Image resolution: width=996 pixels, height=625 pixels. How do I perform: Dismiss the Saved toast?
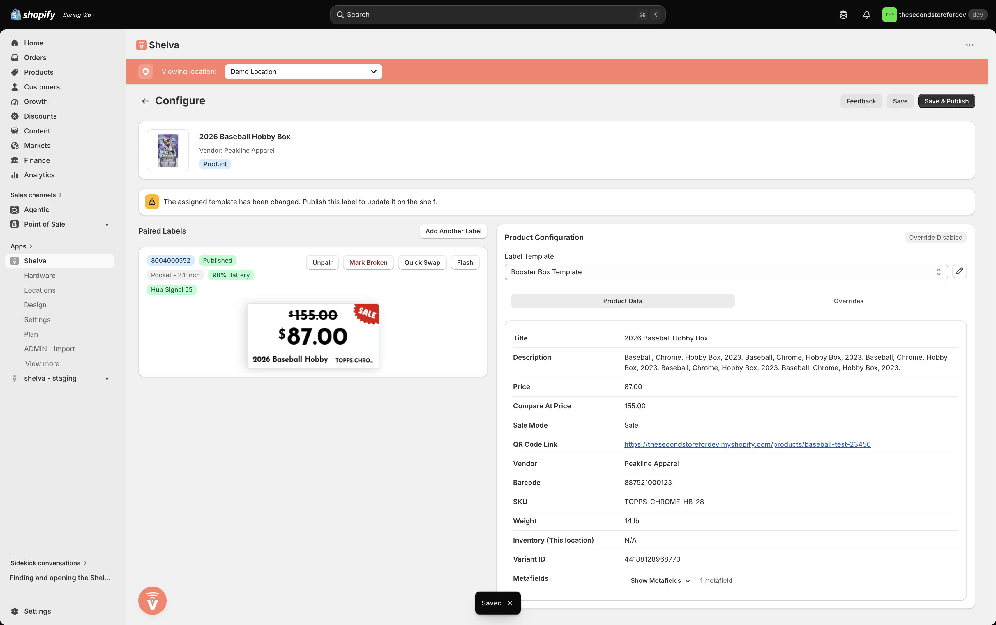[x=510, y=603]
